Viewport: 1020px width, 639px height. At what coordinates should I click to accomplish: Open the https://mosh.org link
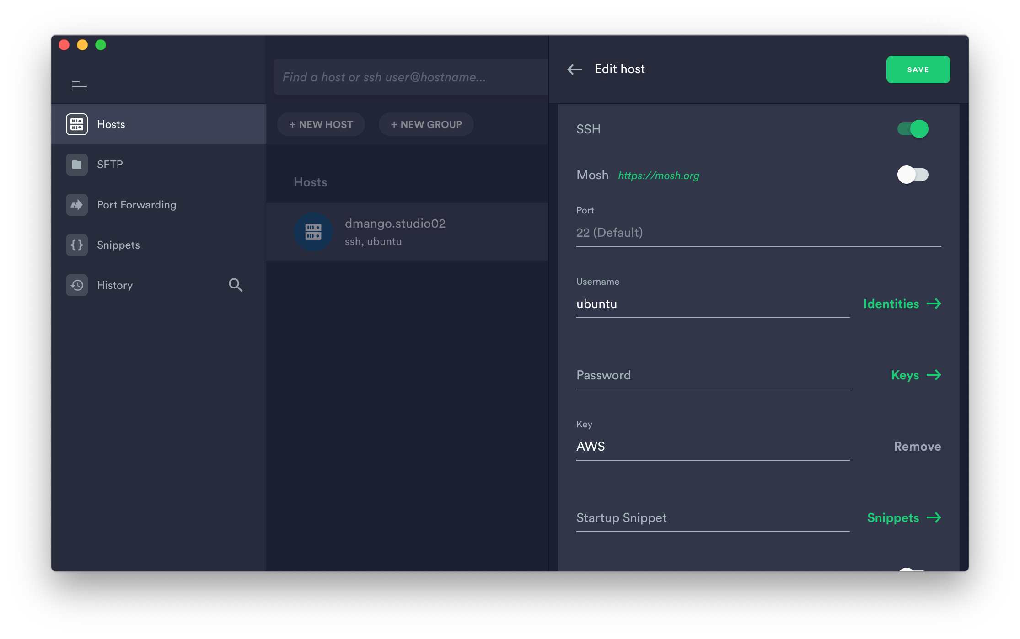coord(659,176)
